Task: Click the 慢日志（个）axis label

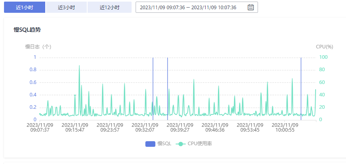Action: coord(38,47)
